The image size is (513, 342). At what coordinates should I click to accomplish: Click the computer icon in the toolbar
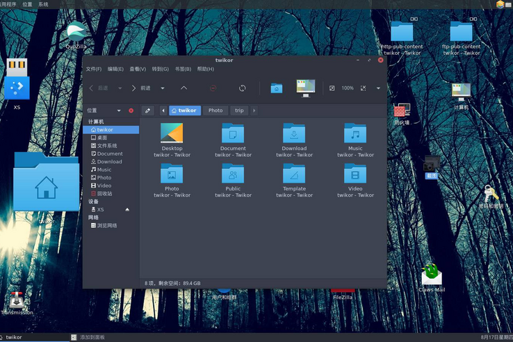click(x=305, y=88)
